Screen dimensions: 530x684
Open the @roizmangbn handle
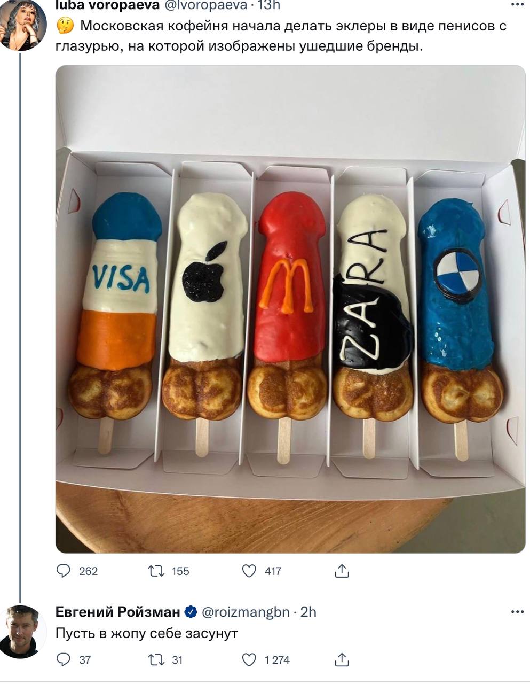pos(245,612)
